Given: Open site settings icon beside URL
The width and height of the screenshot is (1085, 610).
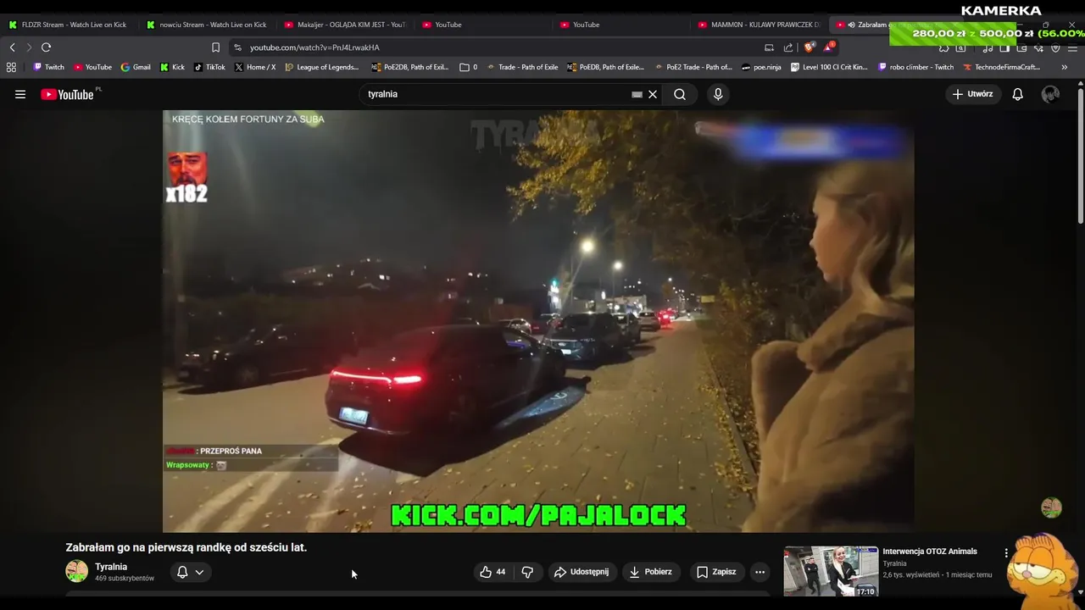Looking at the screenshot, I should [237, 47].
